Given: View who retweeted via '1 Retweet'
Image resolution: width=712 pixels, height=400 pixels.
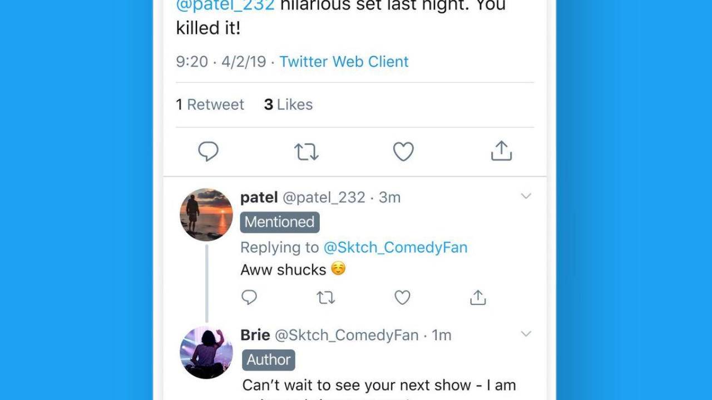Looking at the screenshot, I should tap(210, 104).
